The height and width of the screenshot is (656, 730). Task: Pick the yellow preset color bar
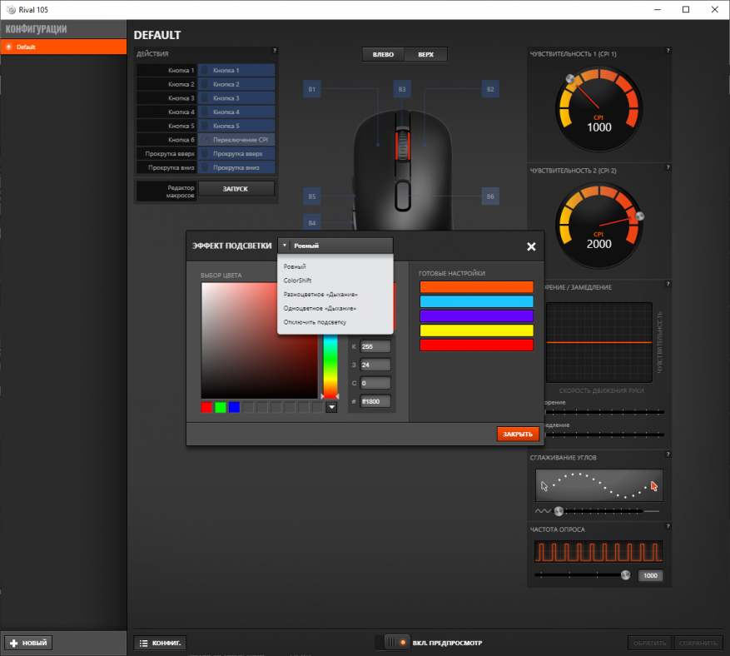point(476,330)
